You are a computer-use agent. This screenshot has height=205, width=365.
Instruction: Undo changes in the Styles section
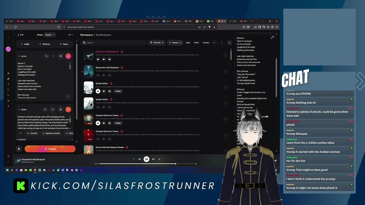(45, 109)
